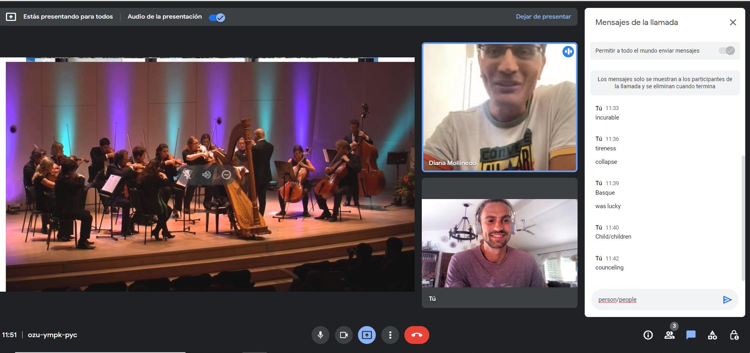
Task: Mute the presentation audio speaker icon
Action: (206, 175)
